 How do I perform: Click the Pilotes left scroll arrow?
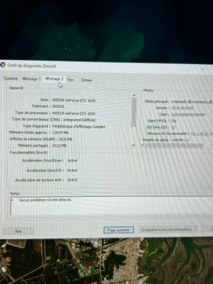143,145
